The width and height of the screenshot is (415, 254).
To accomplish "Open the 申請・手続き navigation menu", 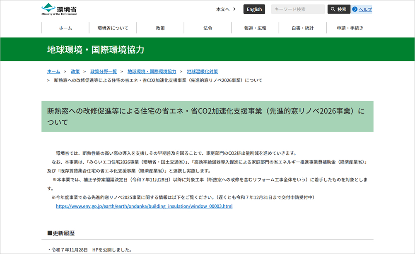I will pos(350,28).
